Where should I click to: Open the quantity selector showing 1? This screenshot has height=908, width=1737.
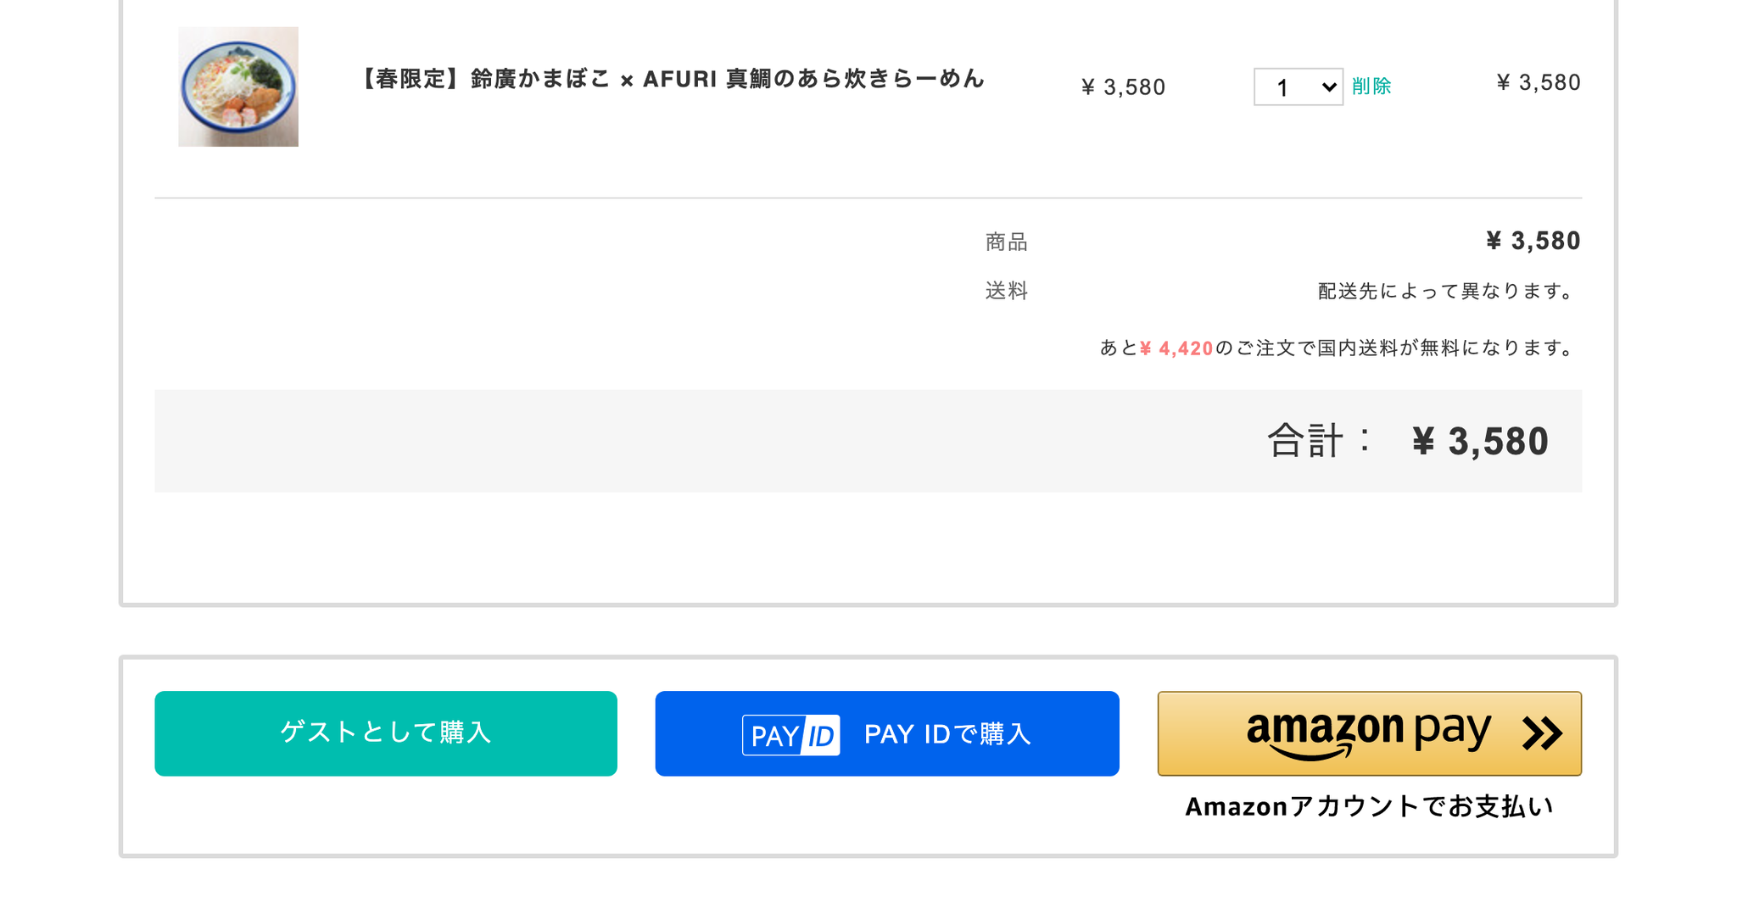(1298, 86)
